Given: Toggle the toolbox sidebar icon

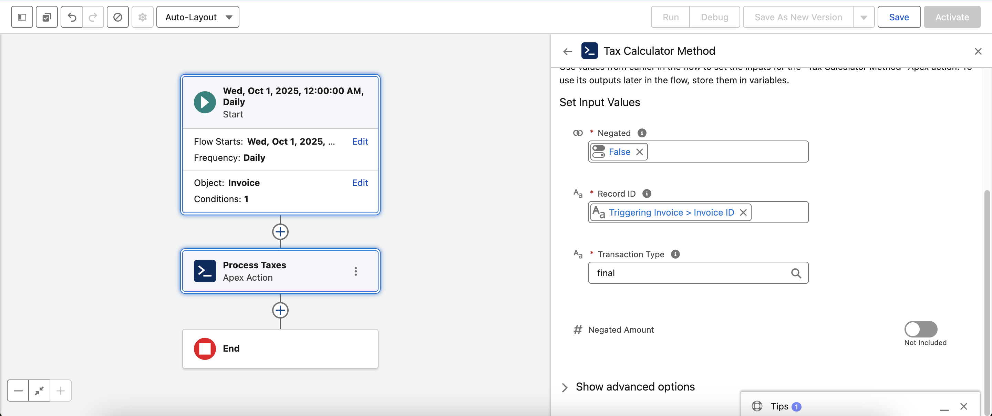Looking at the screenshot, I should pos(22,17).
